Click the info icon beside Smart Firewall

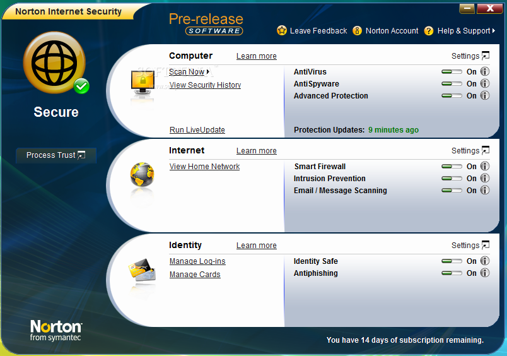(x=485, y=166)
